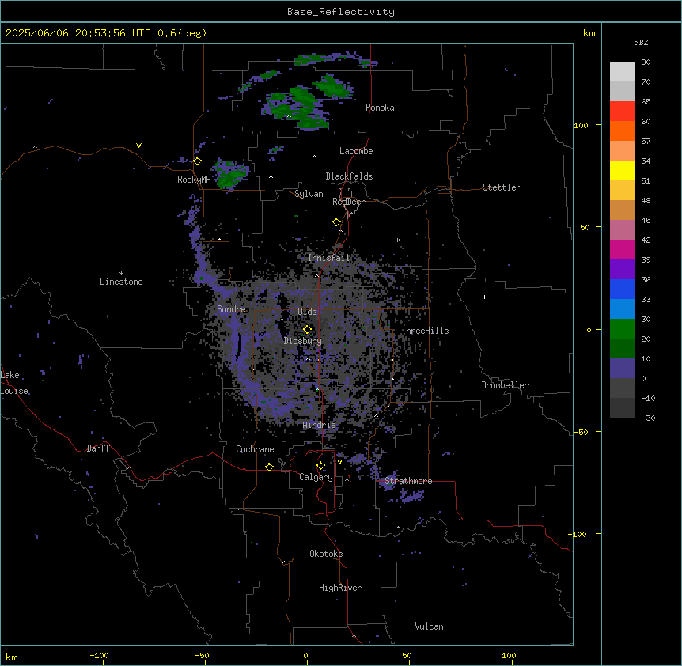Viewport: 682px width, 666px height.
Task: Click the km unit label at bottom left
Action: coord(12,657)
